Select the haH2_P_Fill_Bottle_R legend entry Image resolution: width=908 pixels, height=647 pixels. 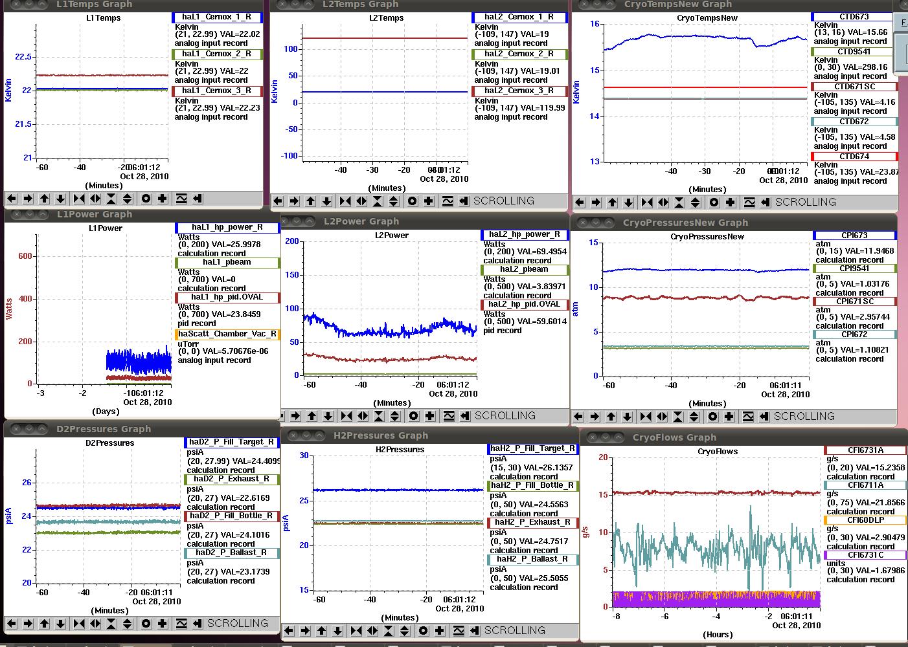tap(533, 486)
